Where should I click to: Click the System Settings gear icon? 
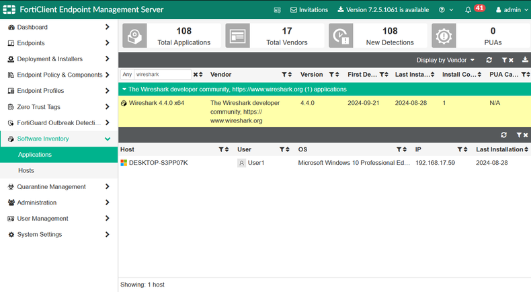tap(11, 235)
